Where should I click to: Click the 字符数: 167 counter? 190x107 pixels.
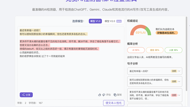coord(36,103)
